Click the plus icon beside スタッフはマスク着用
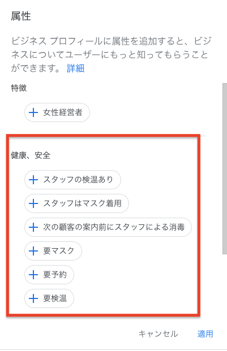This screenshot has height=351, width=227. pos(33,203)
